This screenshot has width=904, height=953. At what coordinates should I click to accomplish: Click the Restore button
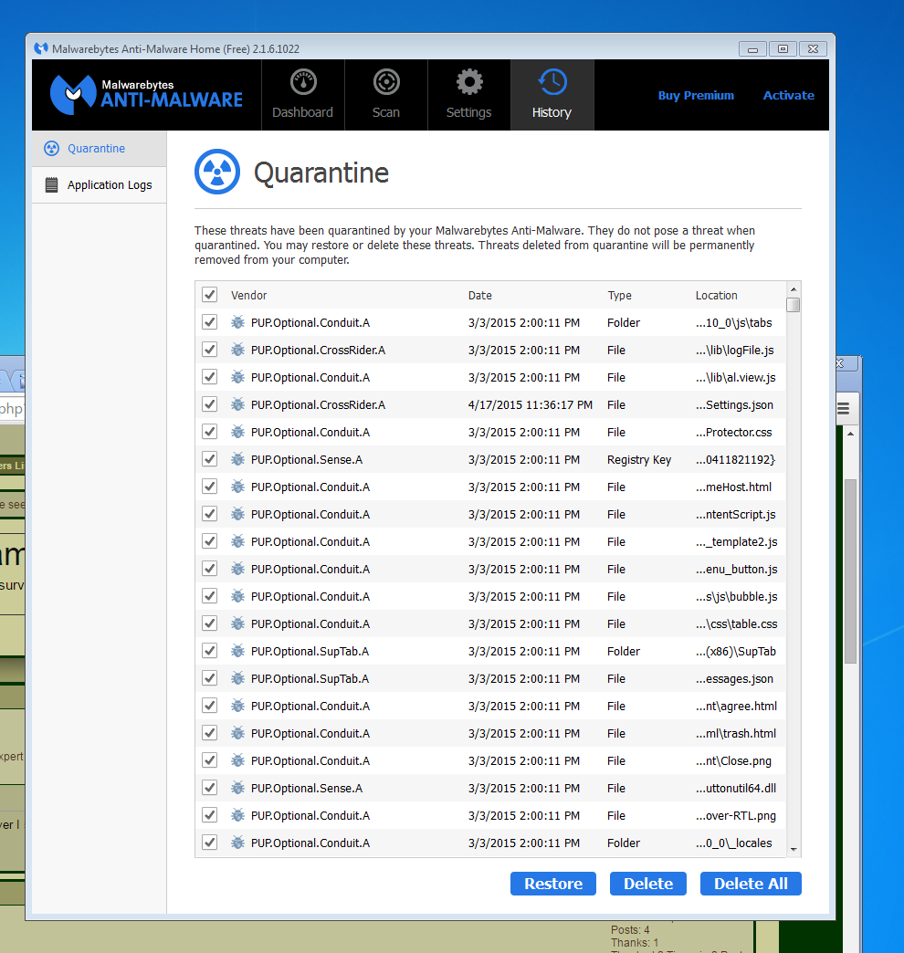pyautogui.click(x=553, y=884)
